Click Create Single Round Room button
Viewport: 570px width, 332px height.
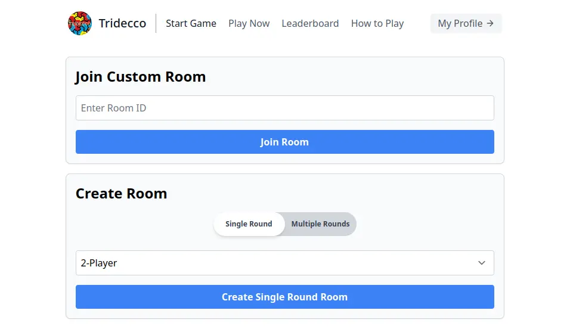(284, 297)
